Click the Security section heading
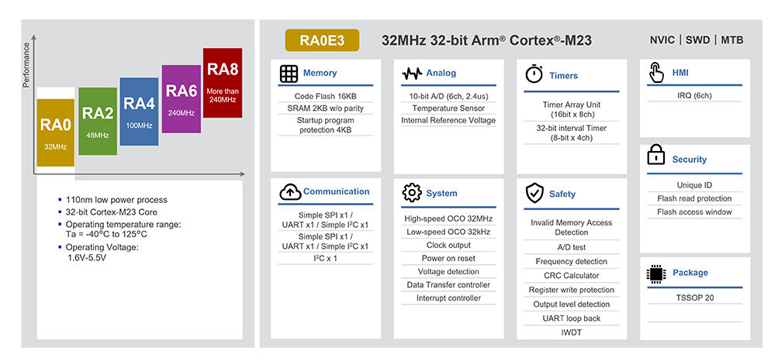Viewport: 778px width, 361px height. pos(689,160)
